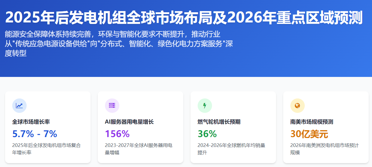Click the line chart growth icon
Screen dimensions: 372x167
click(x=19, y=106)
